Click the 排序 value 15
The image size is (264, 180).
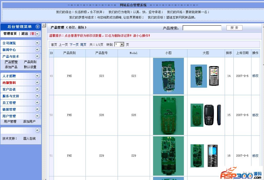coord(229,115)
